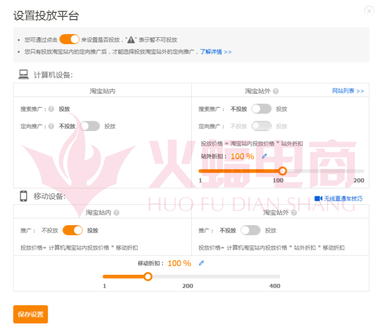Toggle disabled 定向推广 switch under 淘宝站外
Screen dimensions: 378x329
(x=261, y=126)
